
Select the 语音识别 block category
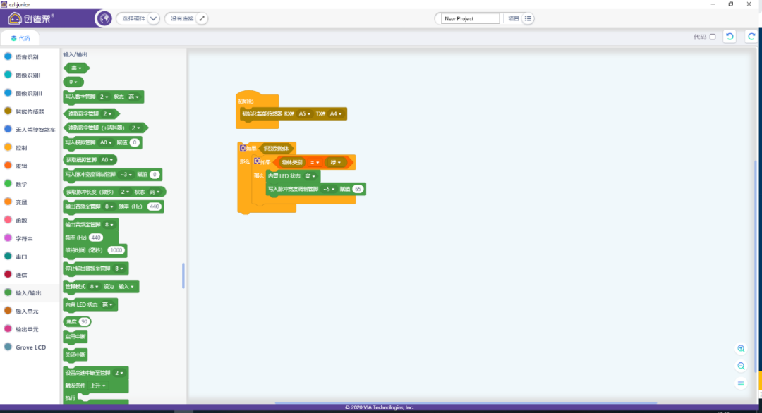click(26, 56)
